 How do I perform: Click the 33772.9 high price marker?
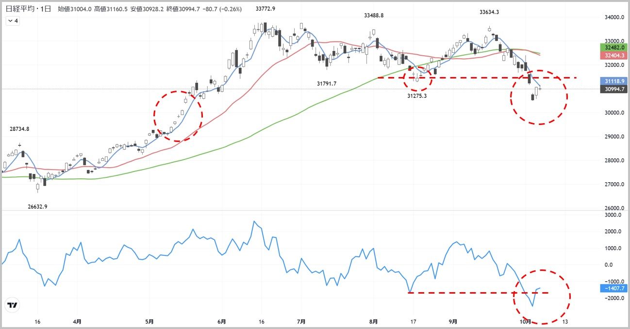pyautogui.click(x=265, y=8)
